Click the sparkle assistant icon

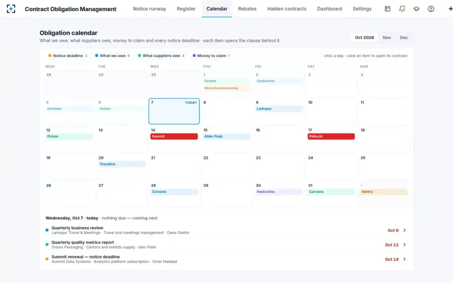point(450,9)
